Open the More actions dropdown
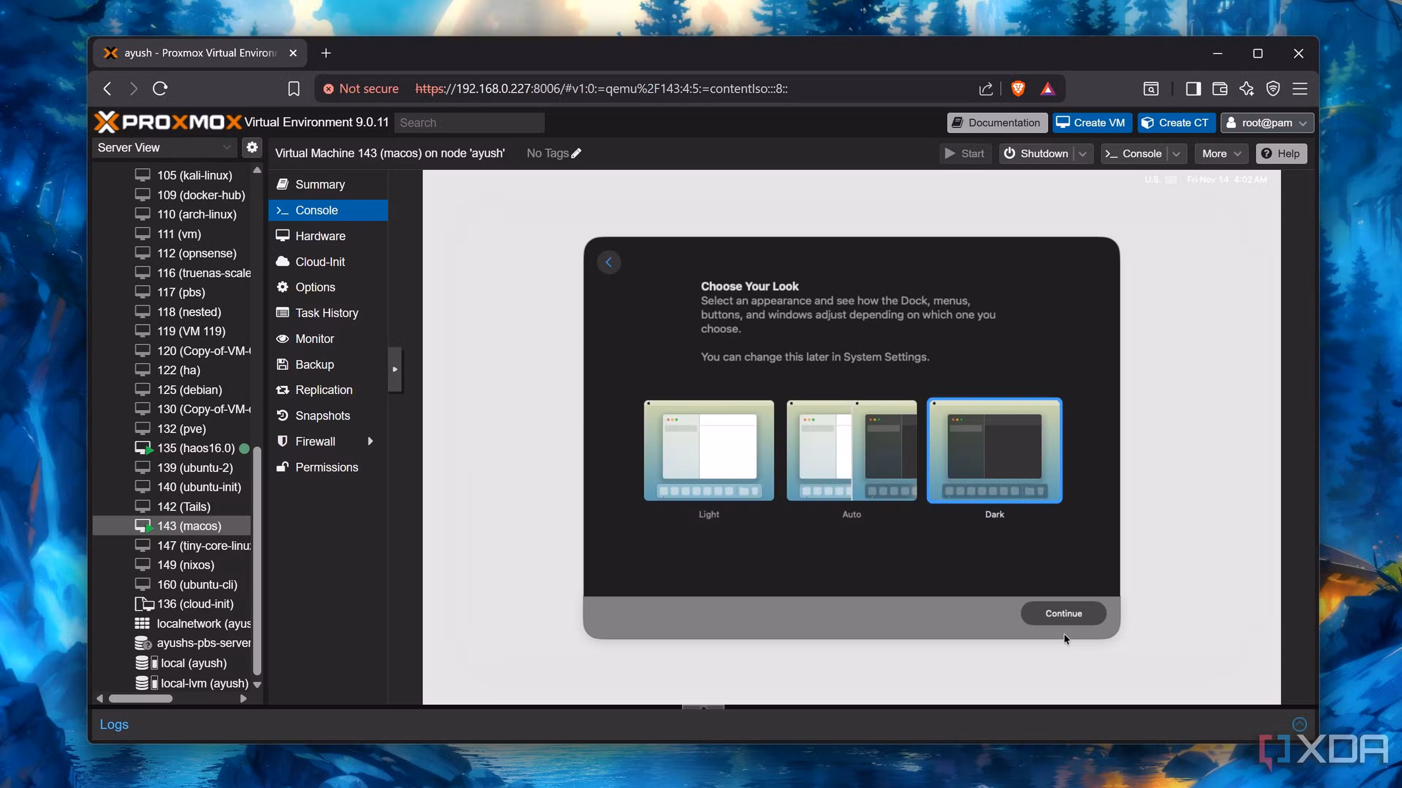Screen dimensions: 1402x788 pos(1221,154)
